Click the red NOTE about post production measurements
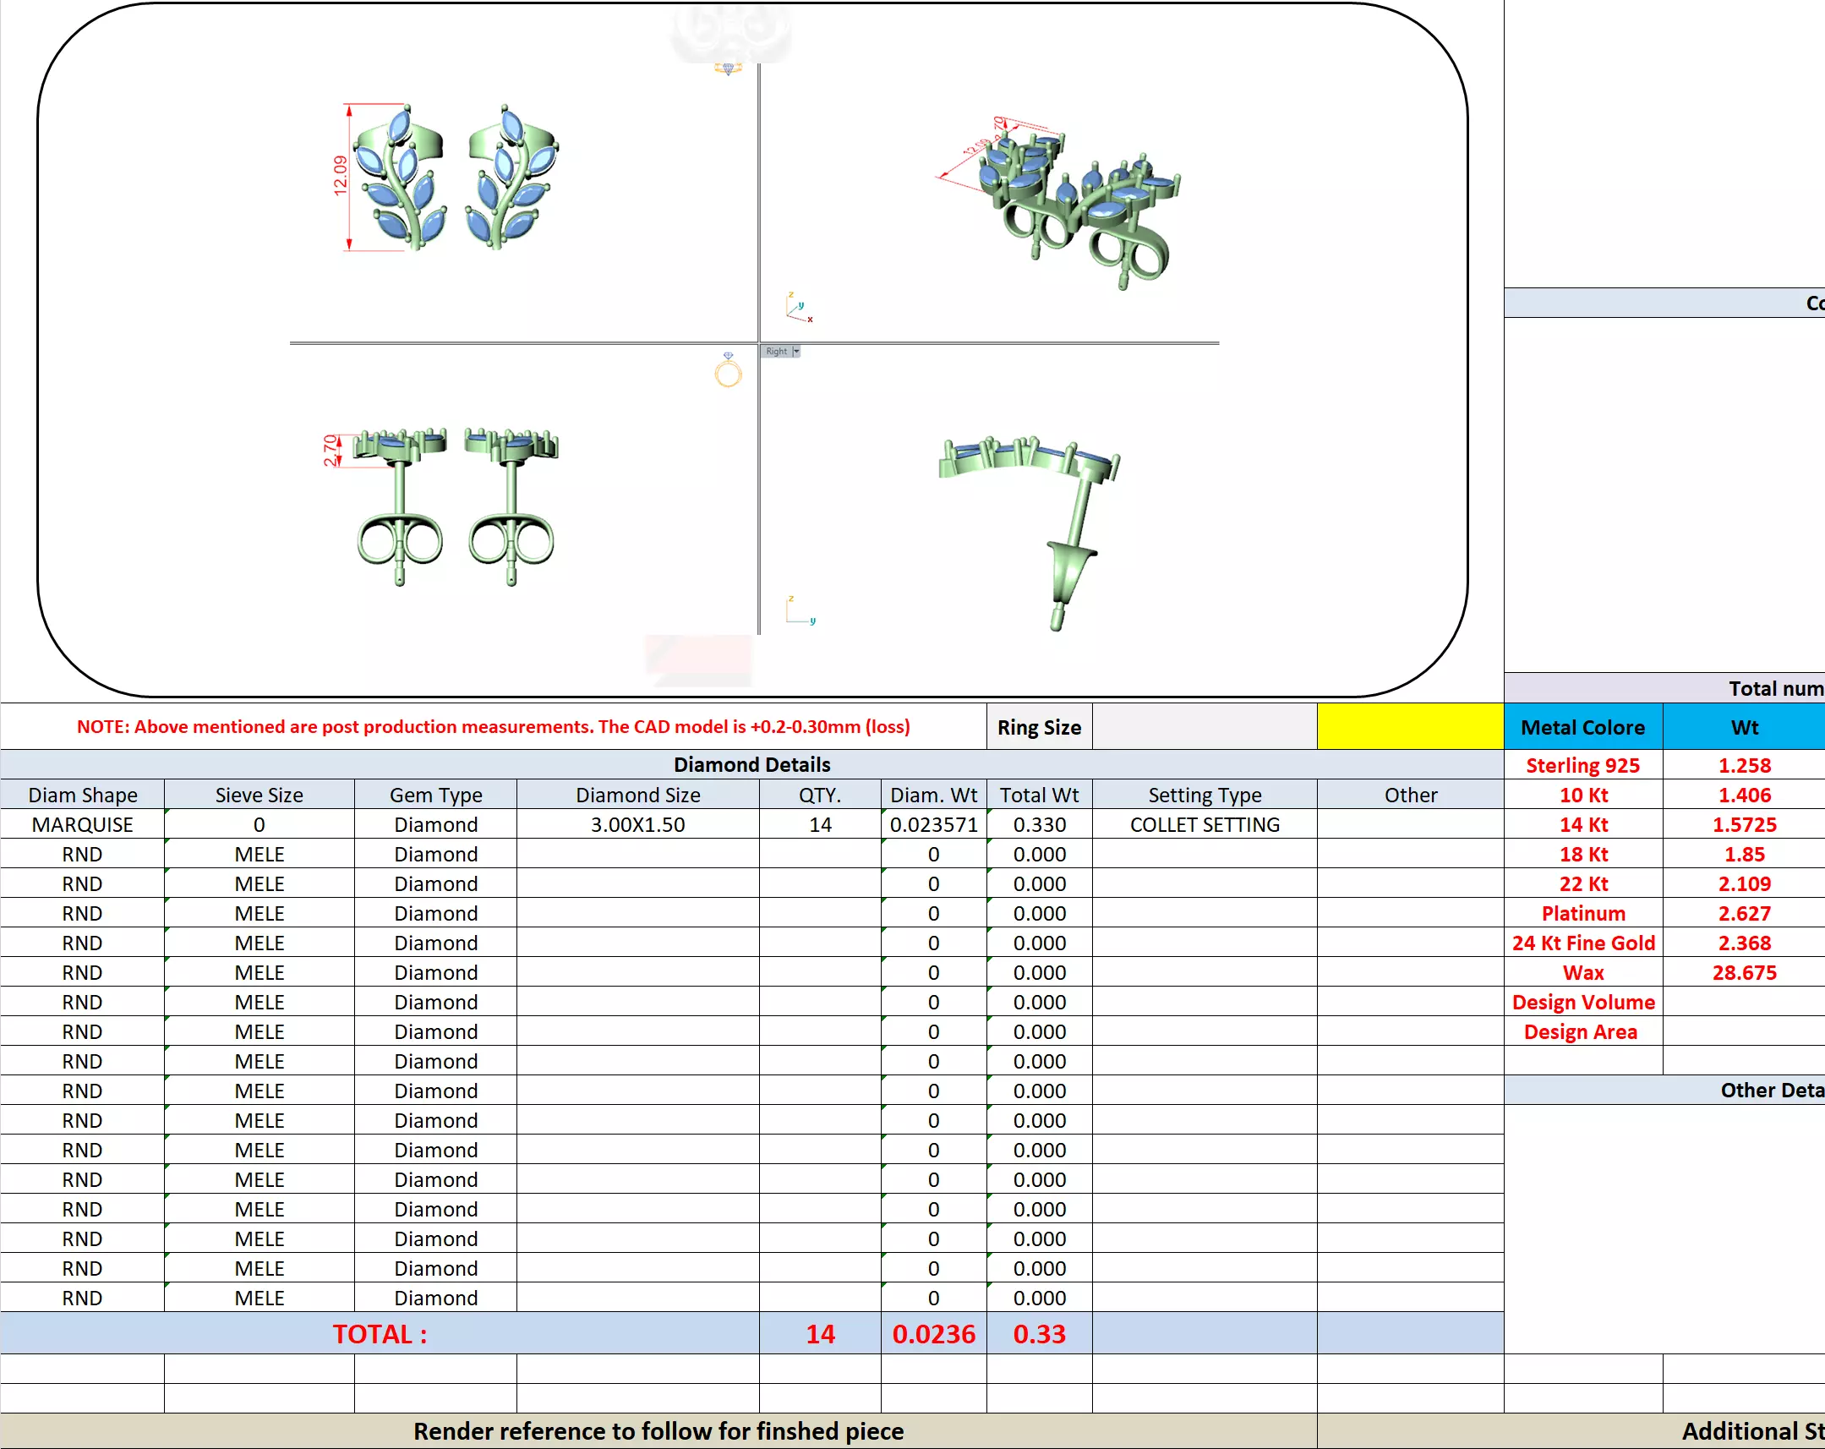This screenshot has width=1825, height=1449. (494, 726)
